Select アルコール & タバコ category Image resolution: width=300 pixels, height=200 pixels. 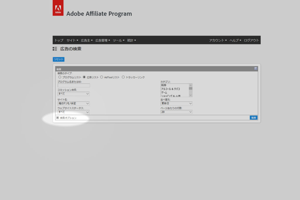171,89
